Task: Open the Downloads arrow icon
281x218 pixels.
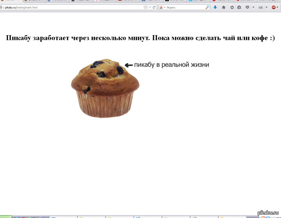Action: (x=215, y=8)
